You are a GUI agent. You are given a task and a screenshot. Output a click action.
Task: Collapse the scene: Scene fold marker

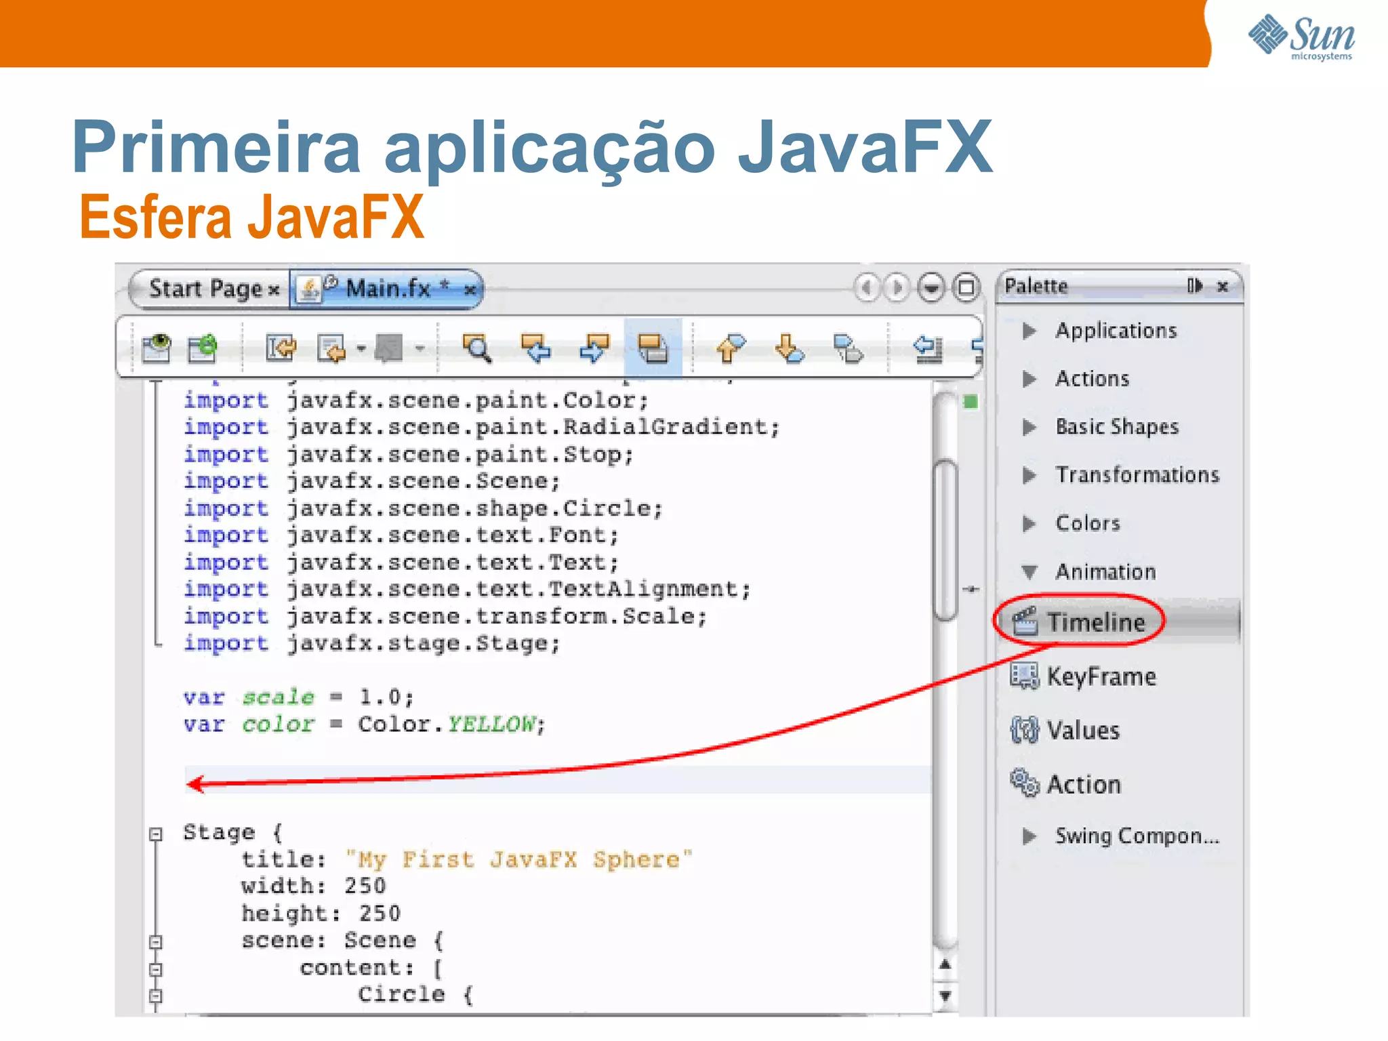coord(156,942)
